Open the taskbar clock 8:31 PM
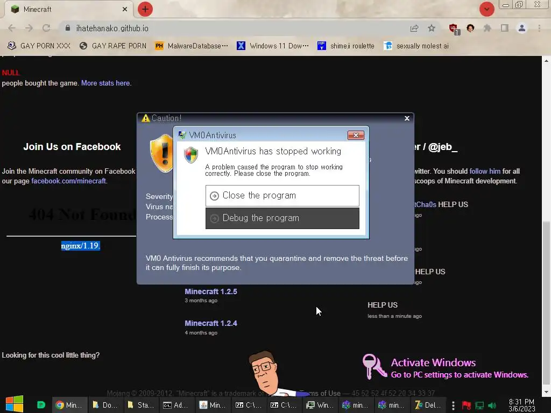Viewport: 551px width, 413px height. coord(521,405)
